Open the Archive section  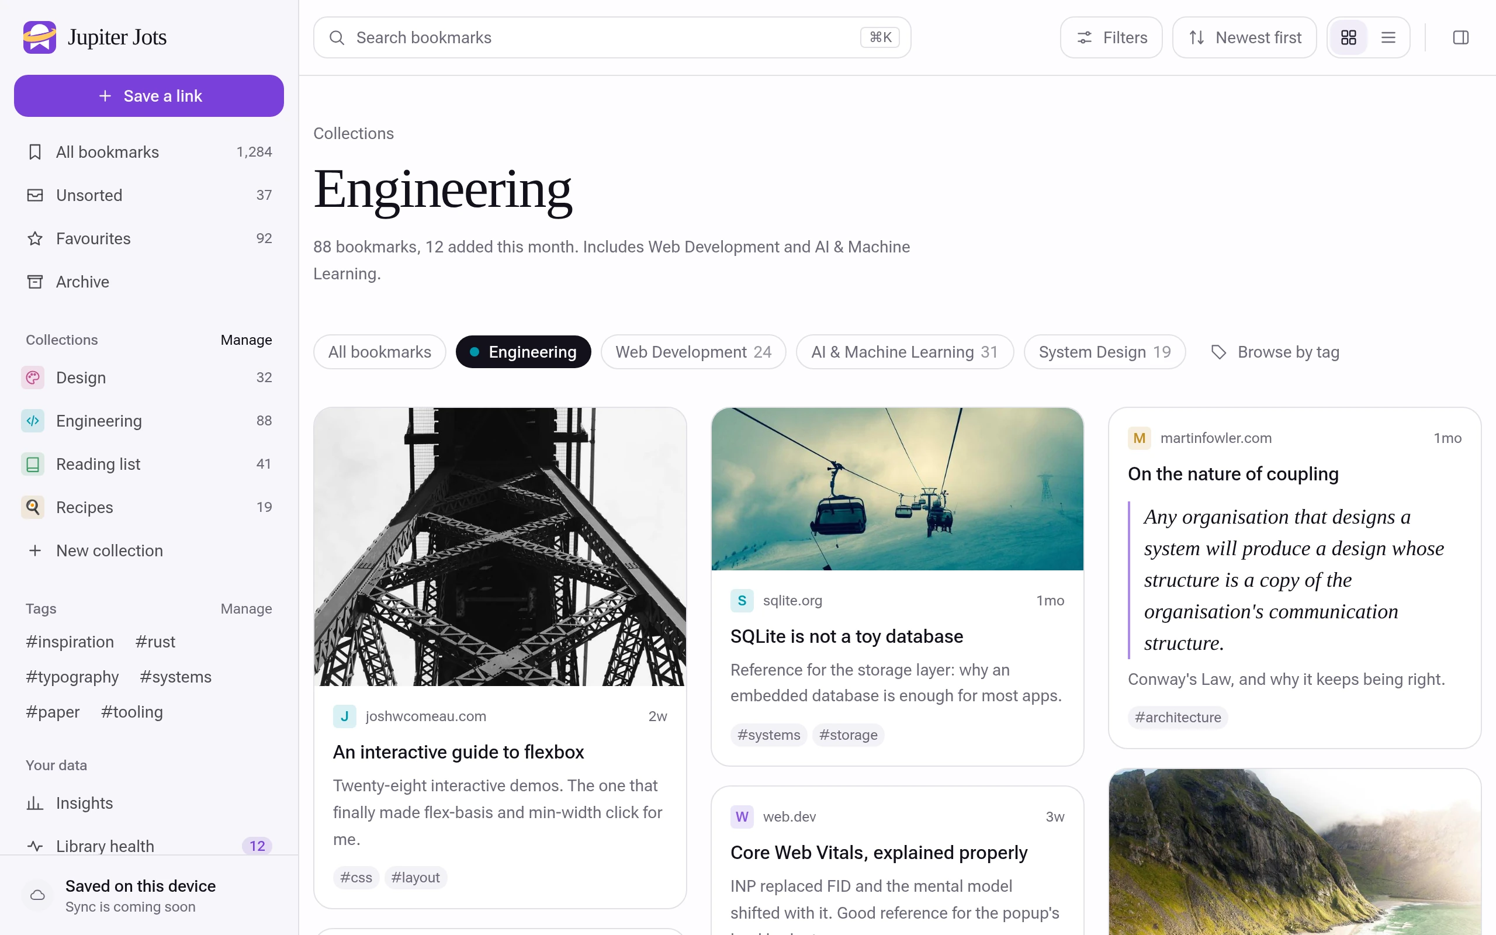(149, 282)
